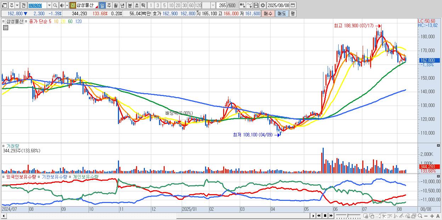Open chart settings gear icon
The height and width of the screenshot is (220, 442).
pyautogui.click(x=263, y=5)
